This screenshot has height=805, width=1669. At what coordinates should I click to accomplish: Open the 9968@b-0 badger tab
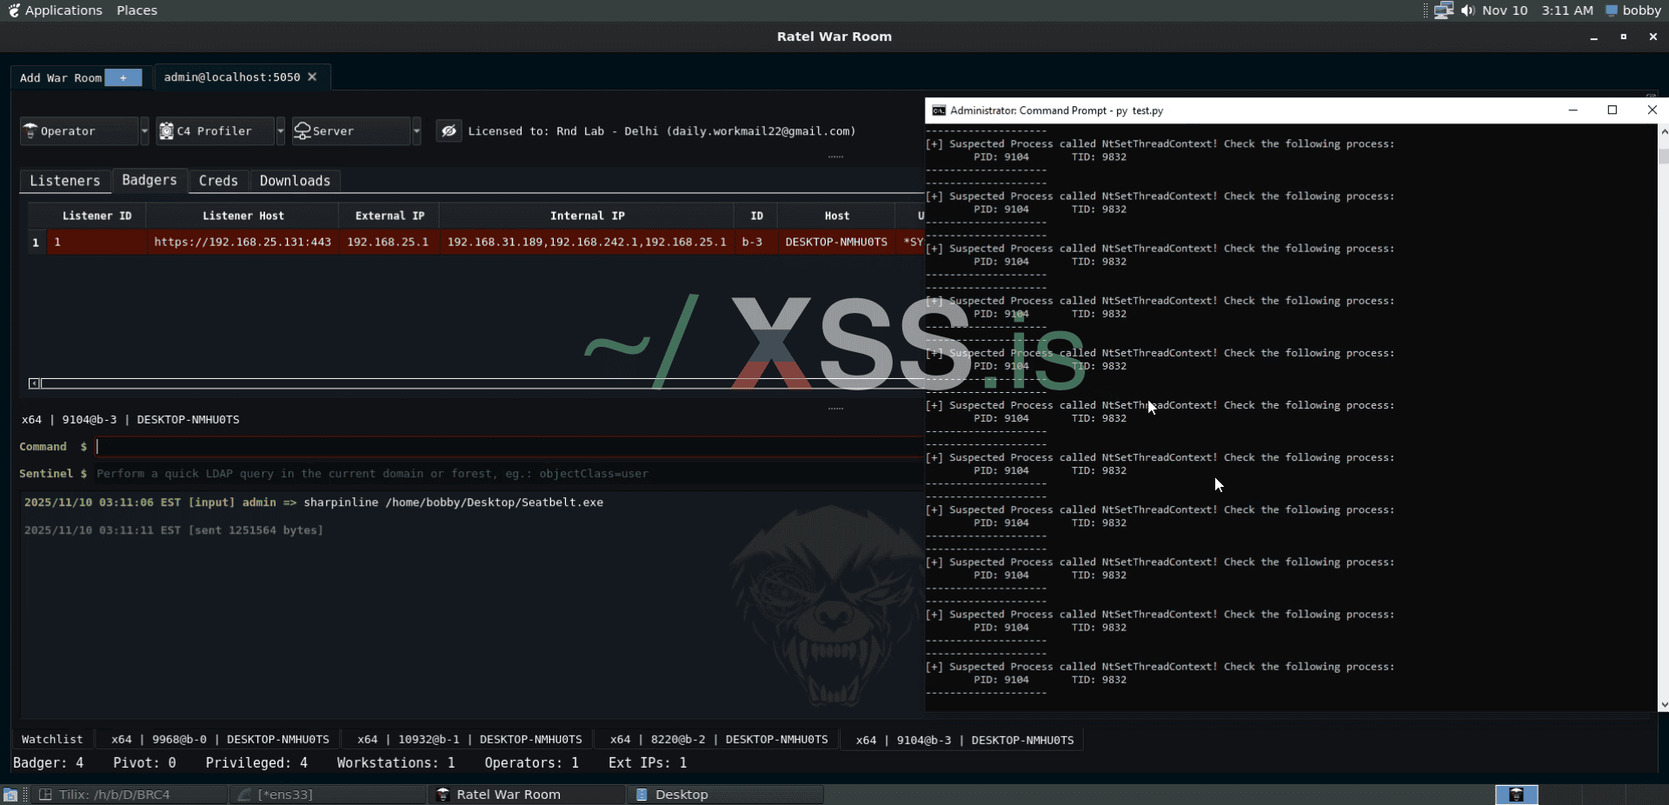(220, 739)
